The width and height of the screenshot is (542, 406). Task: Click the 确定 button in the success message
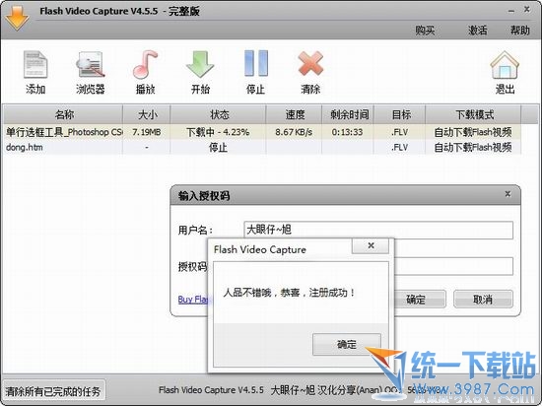tap(347, 344)
